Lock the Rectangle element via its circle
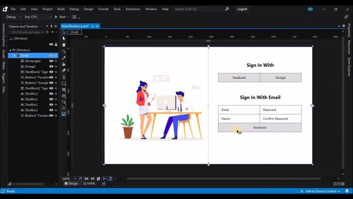Screen dimensions: 353x199 click(56, 61)
